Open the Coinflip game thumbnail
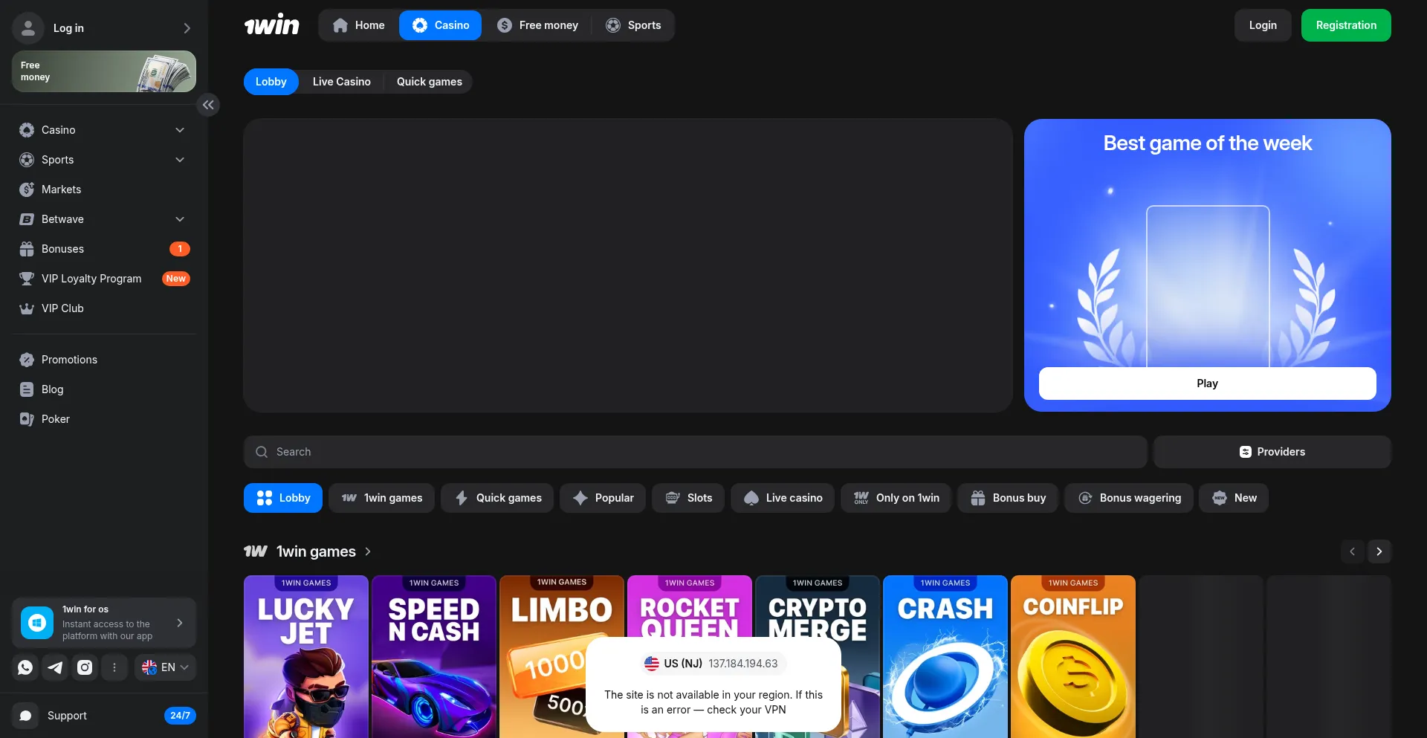The height and width of the screenshot is (738, 1427). point(1073,656)
